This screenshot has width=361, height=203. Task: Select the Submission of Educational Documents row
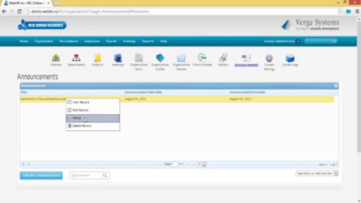coord(177,99)
